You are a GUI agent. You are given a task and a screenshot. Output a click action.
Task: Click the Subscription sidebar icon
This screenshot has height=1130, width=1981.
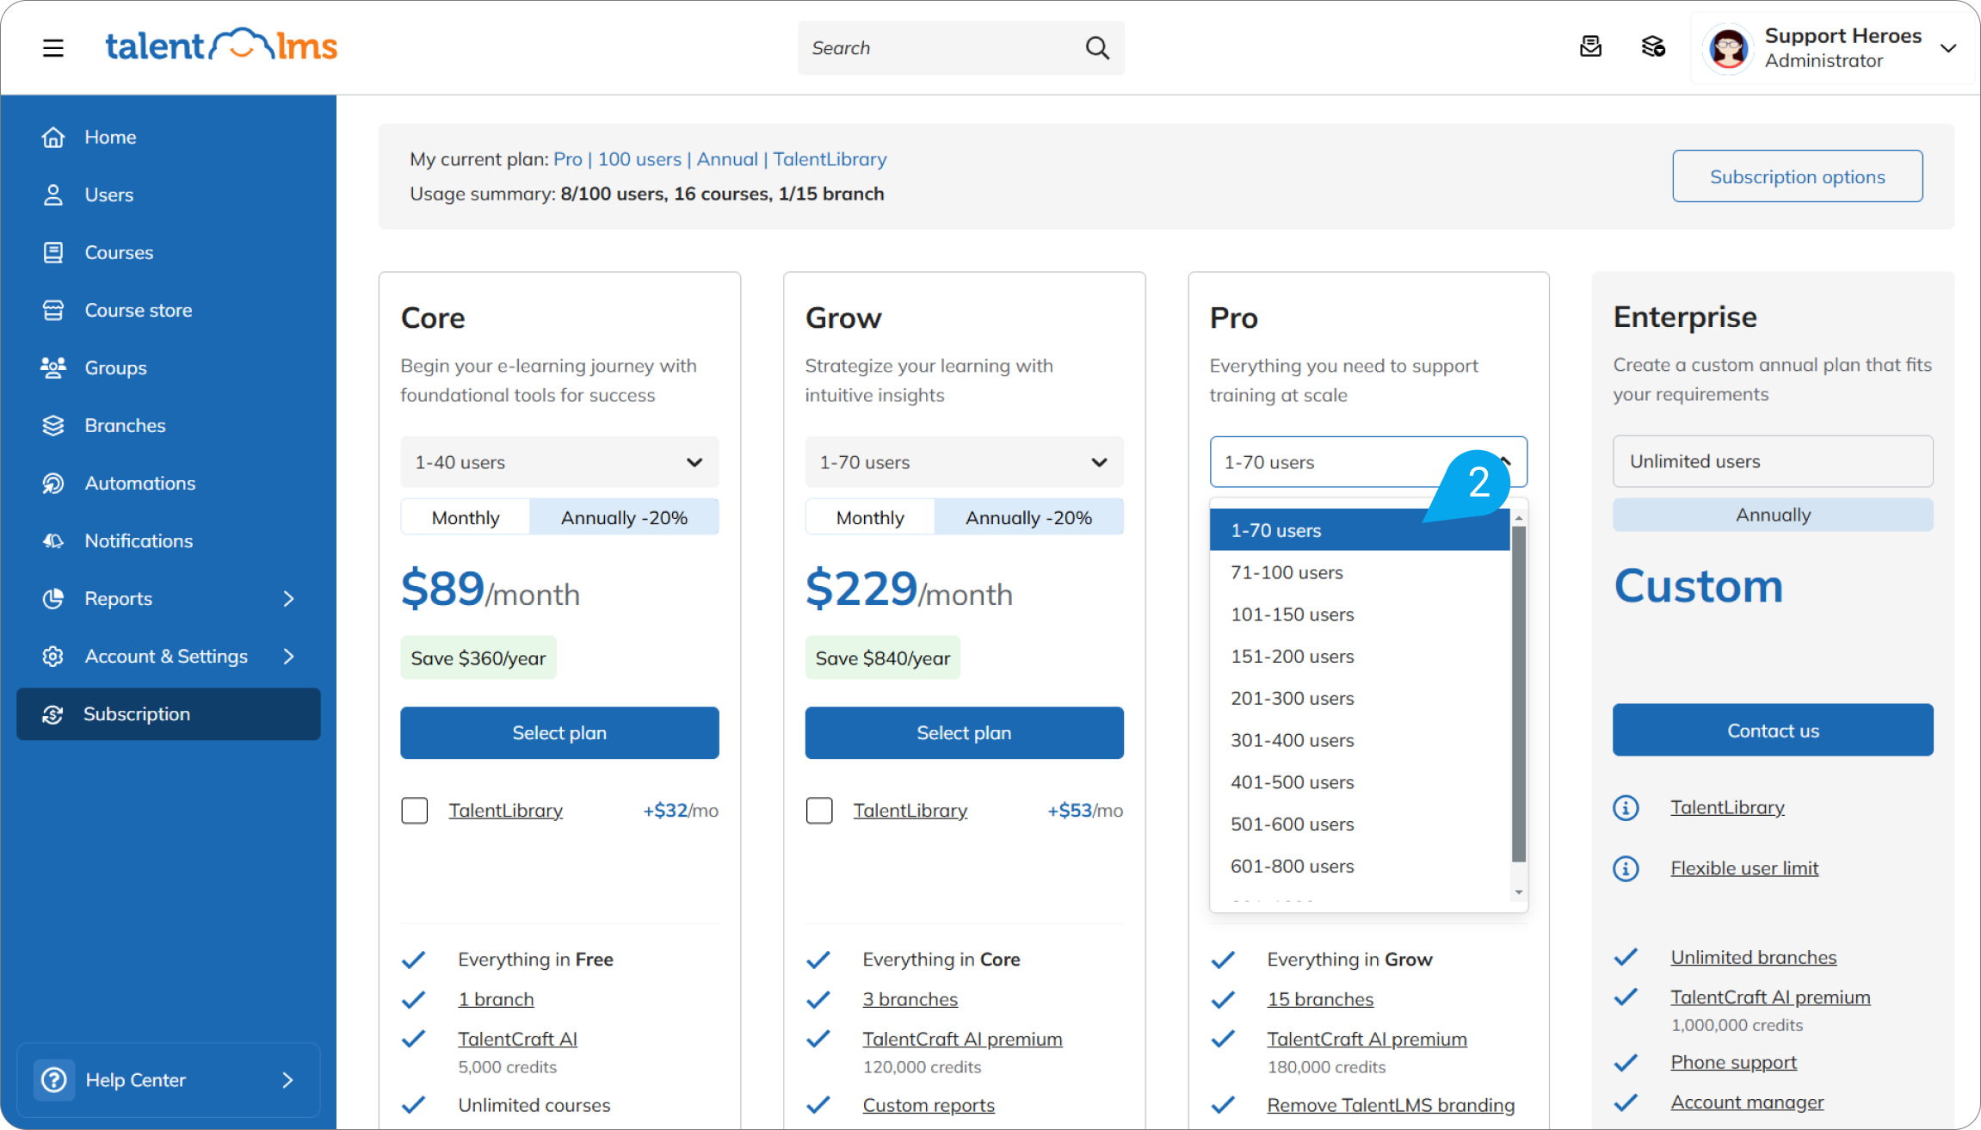point(52,713)
